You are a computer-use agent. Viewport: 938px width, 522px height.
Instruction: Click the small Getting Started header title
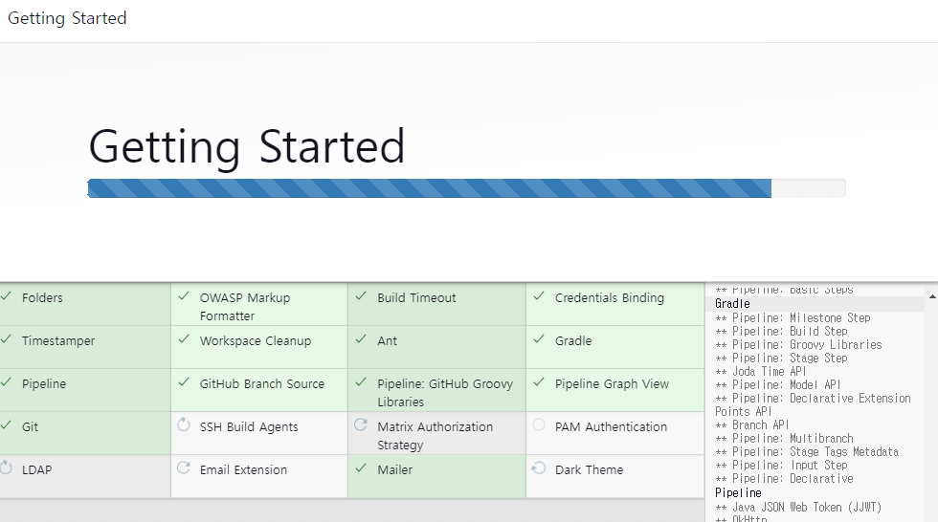pos(67,18)
